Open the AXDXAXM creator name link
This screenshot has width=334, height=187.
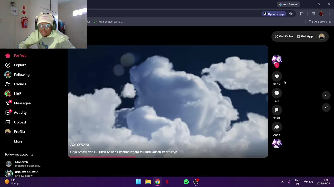click(x=80, y=145)
